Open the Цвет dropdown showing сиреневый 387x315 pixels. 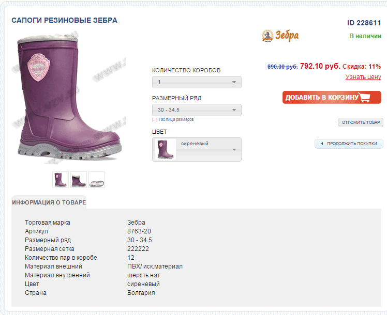[x=207, y=149]
